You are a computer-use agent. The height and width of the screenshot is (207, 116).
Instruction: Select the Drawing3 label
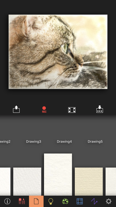pos(33,142)
